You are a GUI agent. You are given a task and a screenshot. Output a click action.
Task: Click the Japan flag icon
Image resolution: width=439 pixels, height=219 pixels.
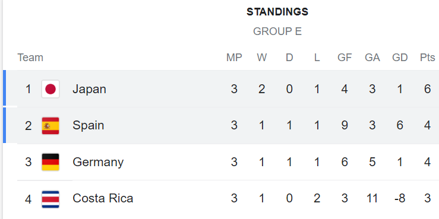point(50,89)
